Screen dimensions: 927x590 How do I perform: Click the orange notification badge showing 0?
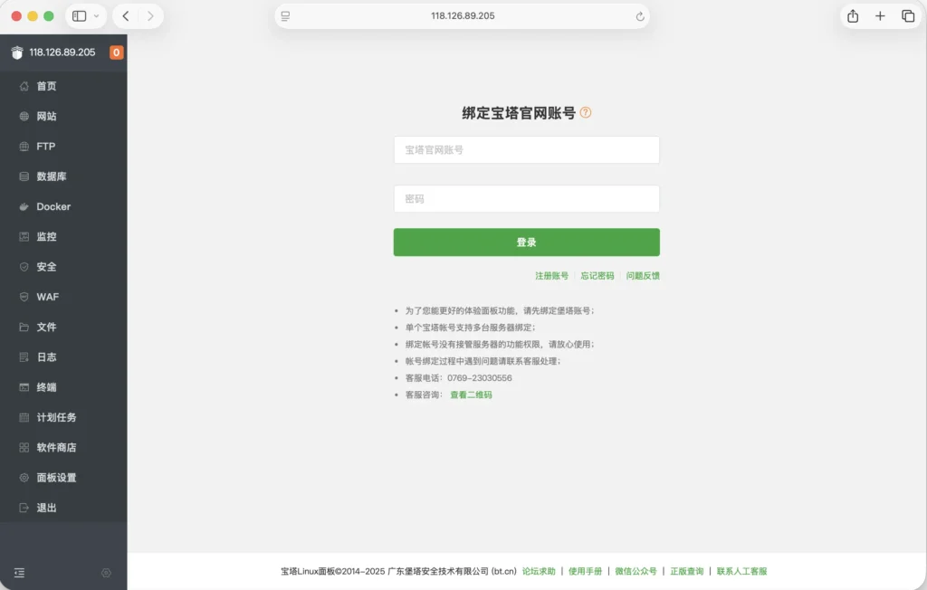(117, 52)
